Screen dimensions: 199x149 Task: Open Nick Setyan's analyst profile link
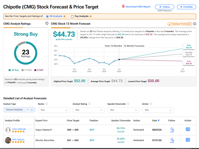tap(18, 139)
